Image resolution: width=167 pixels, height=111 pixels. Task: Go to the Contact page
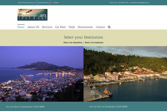[100, 27]
